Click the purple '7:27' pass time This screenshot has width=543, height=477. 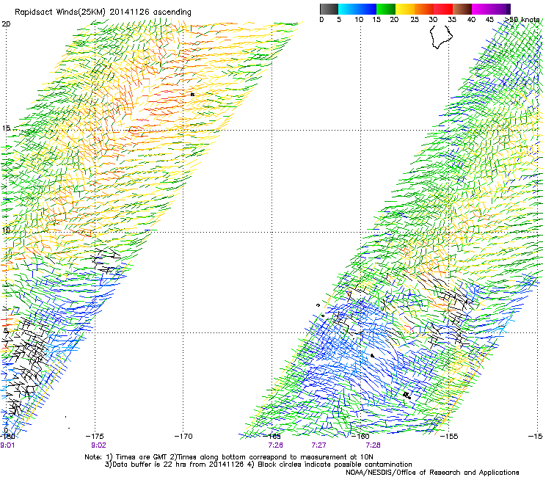pyautogui.click(x=318, y=445)
